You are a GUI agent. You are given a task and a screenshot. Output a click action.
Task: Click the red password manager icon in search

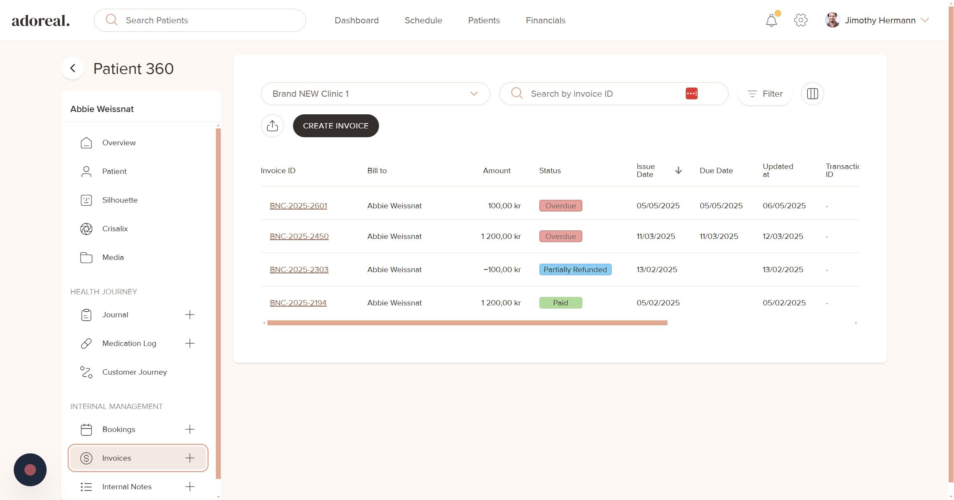[691, 94]
